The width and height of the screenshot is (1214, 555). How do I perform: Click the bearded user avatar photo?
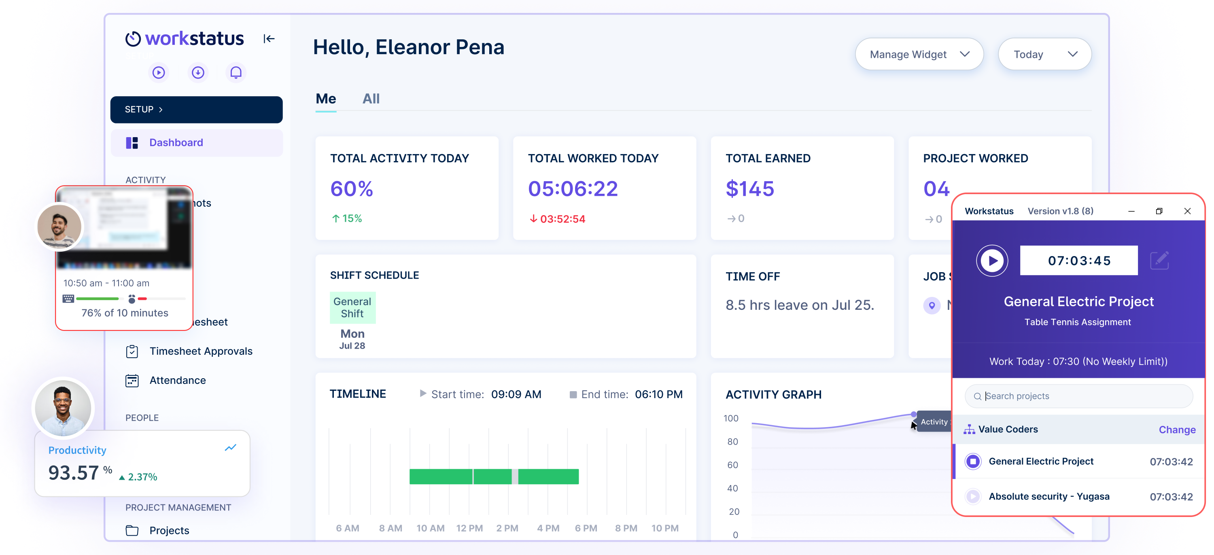(x=59, y=227)
